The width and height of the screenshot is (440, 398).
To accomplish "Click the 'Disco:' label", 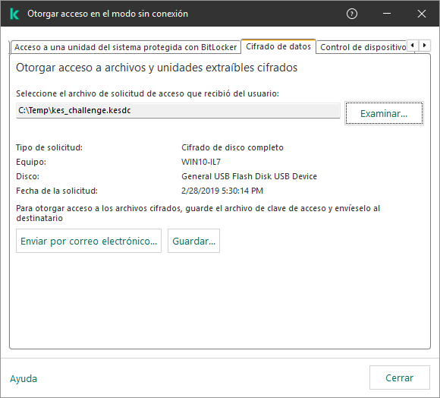I will pyautogui.click(x=27, y=176).
